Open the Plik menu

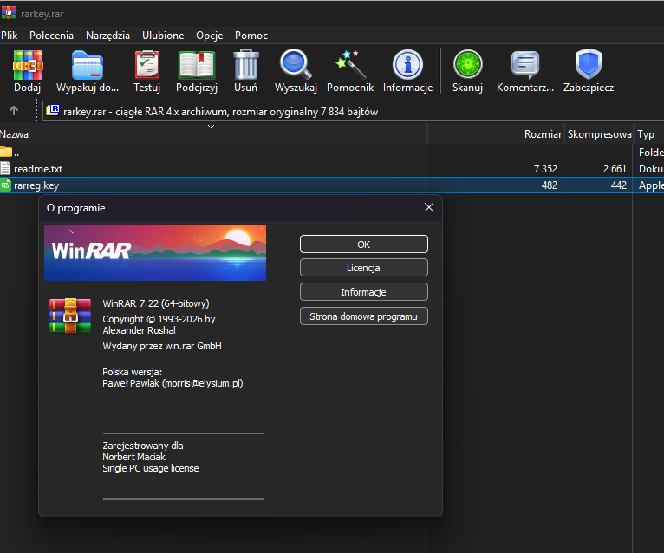(x=9, y=36)
